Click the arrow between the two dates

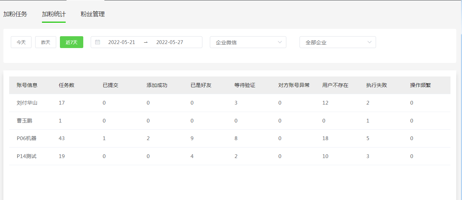click(146, 42)
